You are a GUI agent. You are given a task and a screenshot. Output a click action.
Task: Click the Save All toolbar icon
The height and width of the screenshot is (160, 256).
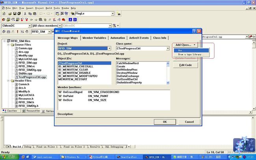point(19,14)
